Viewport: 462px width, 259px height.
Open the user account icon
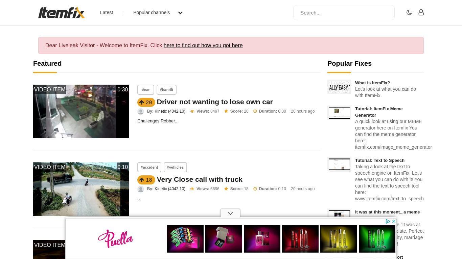click(x=421, y=12)
